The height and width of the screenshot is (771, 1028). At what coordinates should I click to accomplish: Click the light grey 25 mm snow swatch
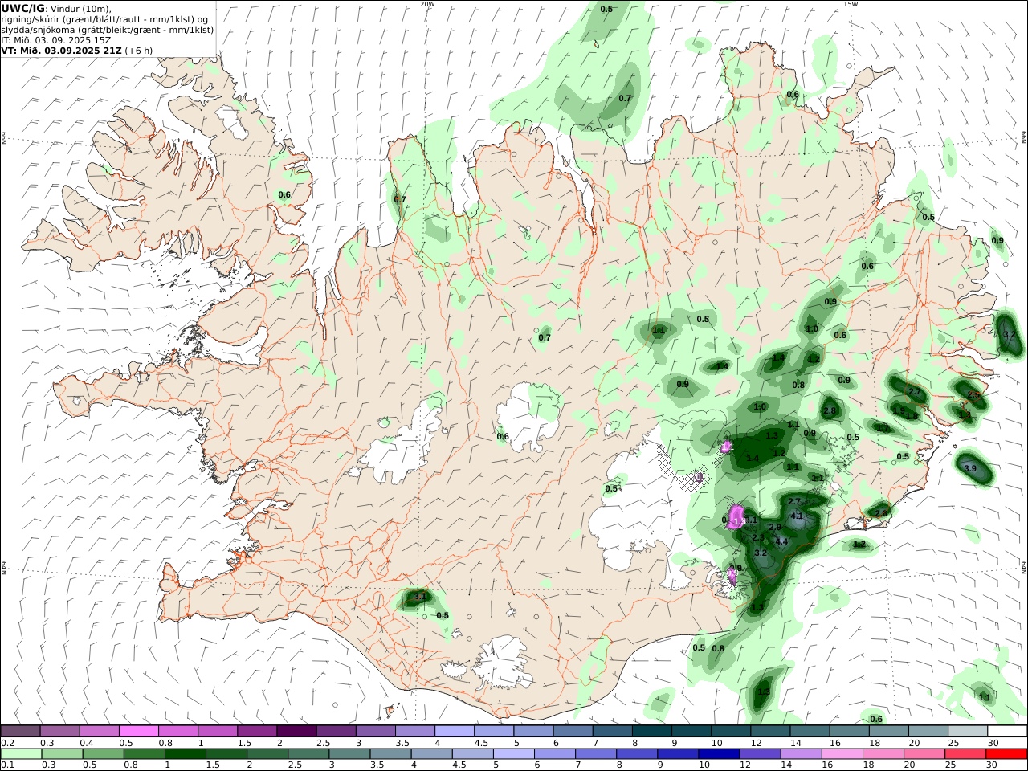[968, 731]
